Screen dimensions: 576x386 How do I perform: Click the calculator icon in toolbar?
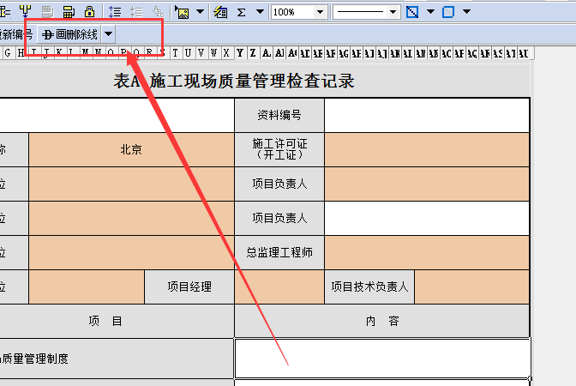pyautogui.click(x=69, y=12)
